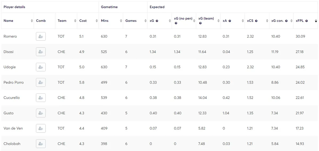
Task: Click Chalobah's xG con. value 5.84
Action: (275, 144)
